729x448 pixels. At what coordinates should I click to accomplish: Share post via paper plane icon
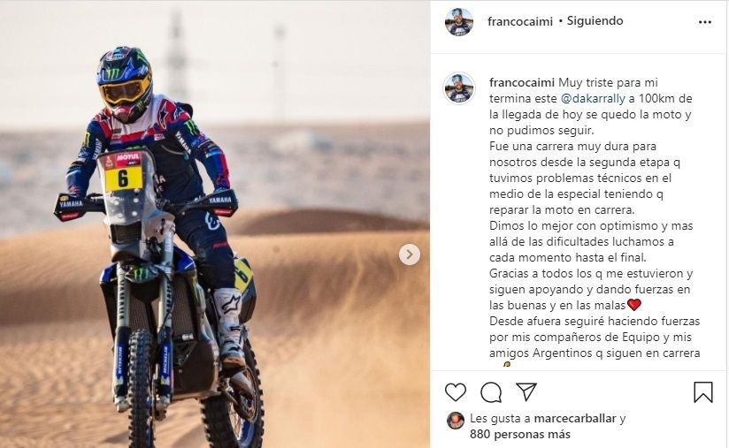526,391
